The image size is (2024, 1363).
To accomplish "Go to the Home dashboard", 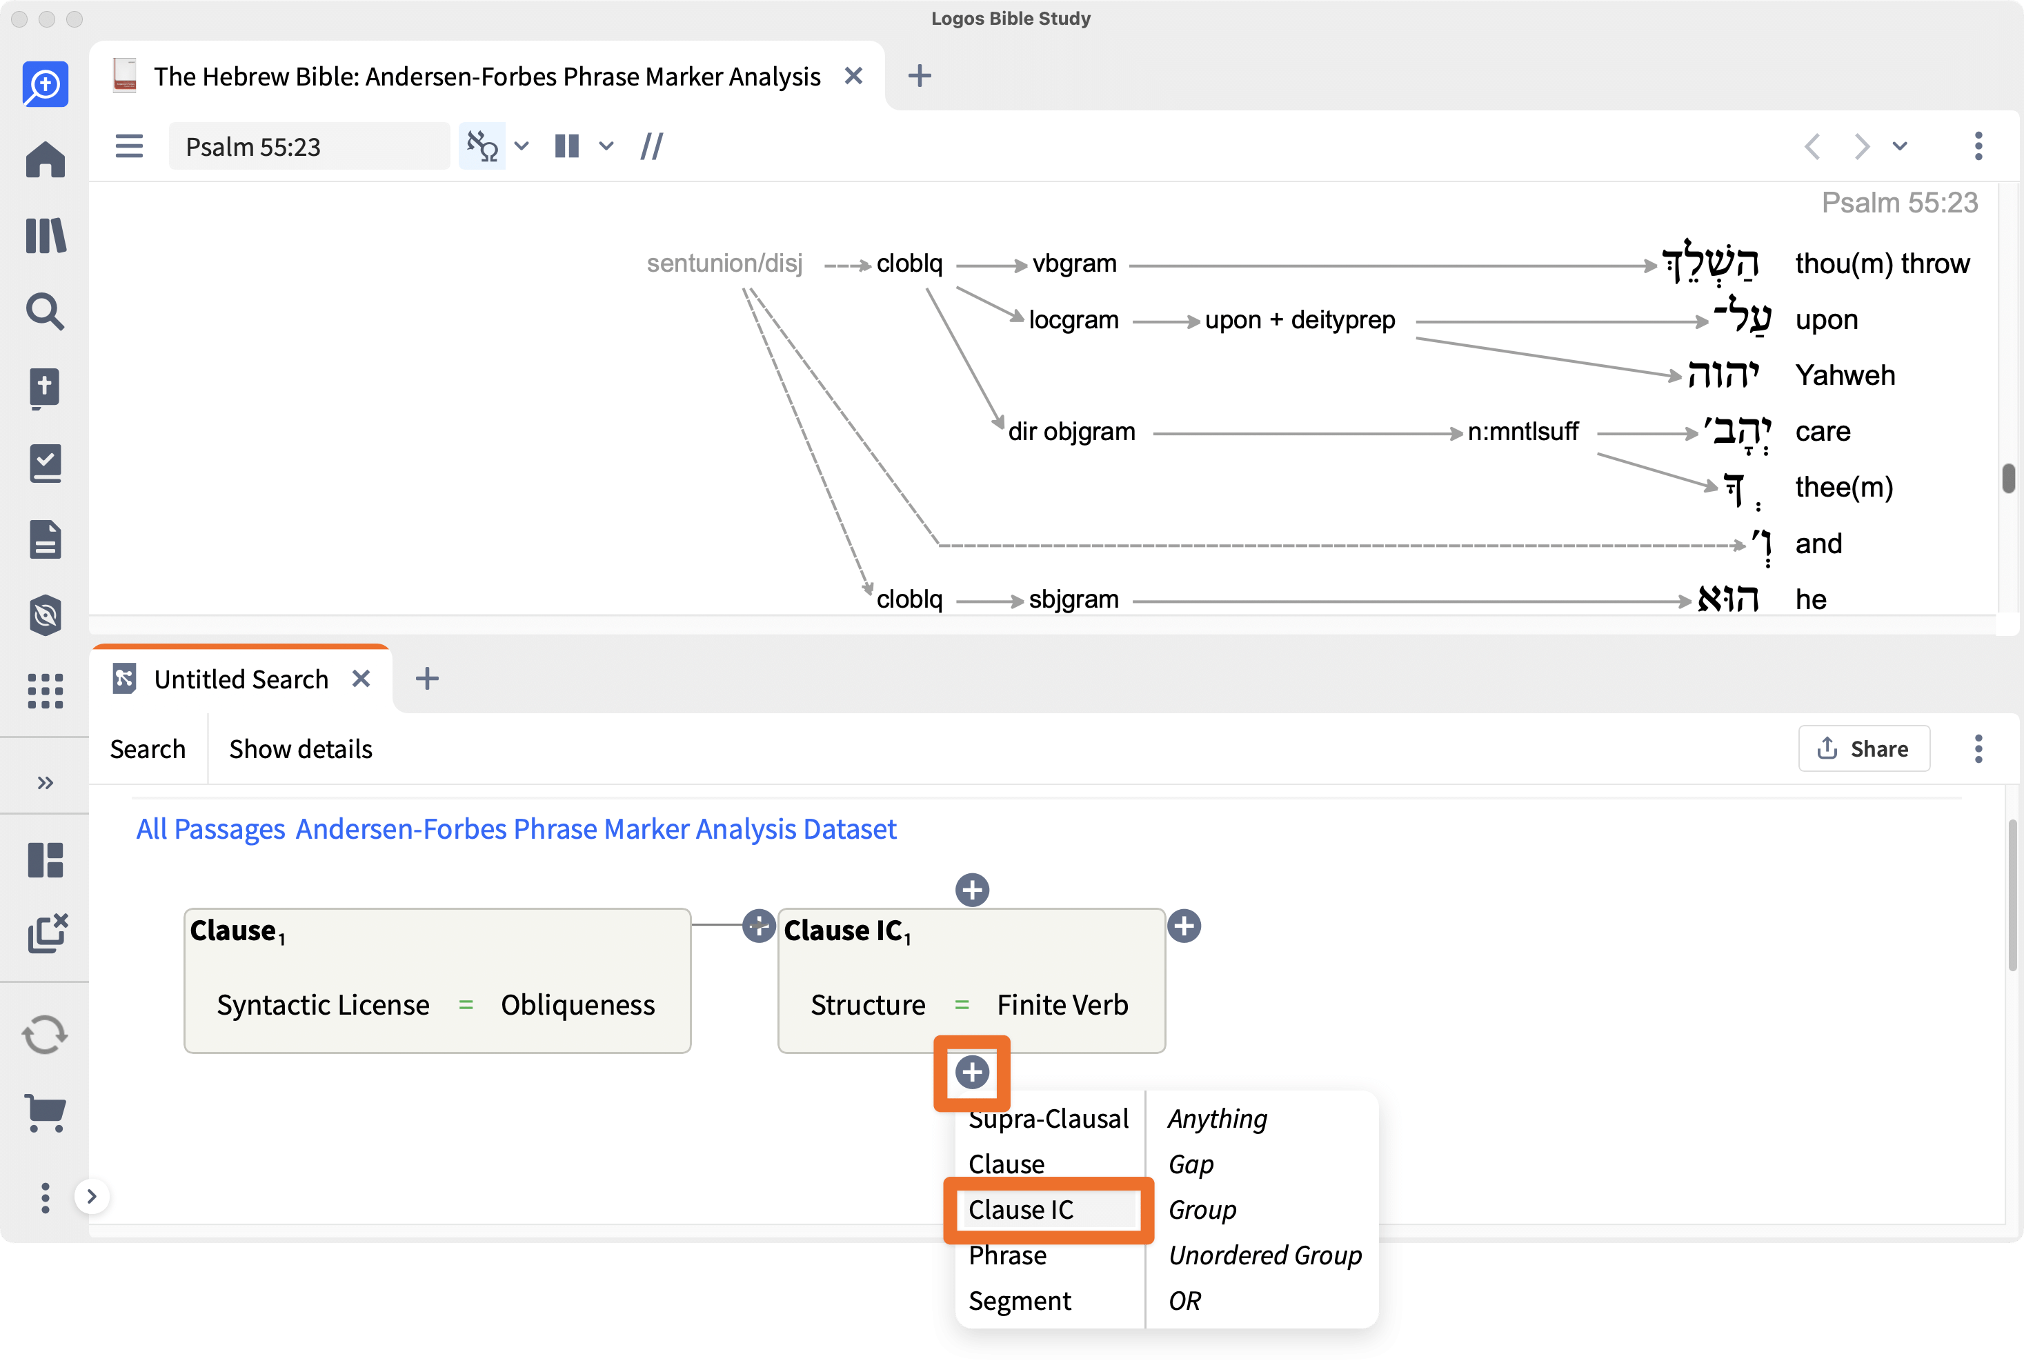I will [46, 160].
